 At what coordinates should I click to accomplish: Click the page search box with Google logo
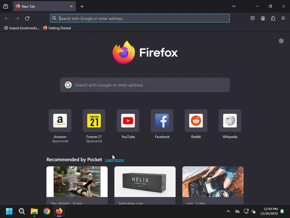(x=145, y=85)
